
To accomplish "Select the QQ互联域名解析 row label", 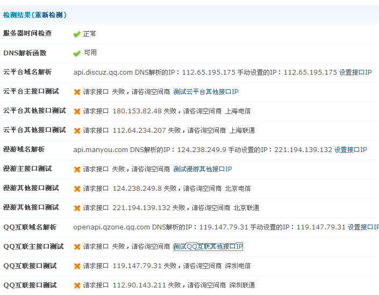I will tap(30, 227).
